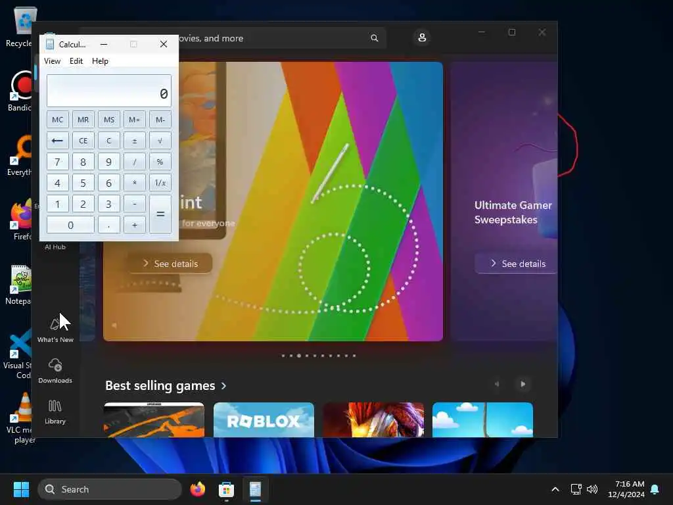This screenshot has height=505, width=673.
Task: Click digit 8 on the Calculator
Action: click(83, 162)
